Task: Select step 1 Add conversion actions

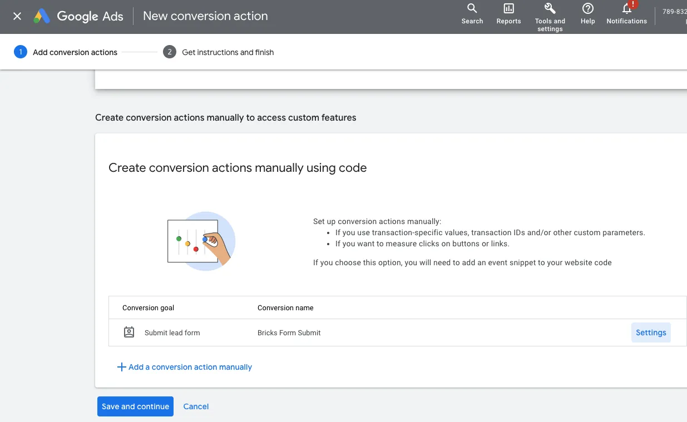Action: [x=67, y=52]
